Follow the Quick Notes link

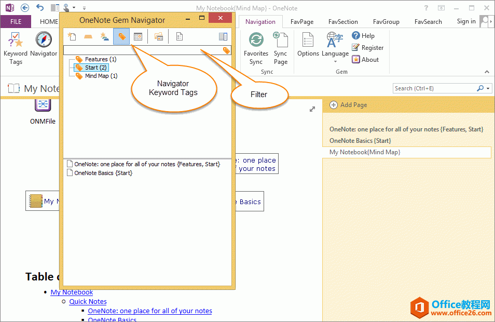[88, 301]
